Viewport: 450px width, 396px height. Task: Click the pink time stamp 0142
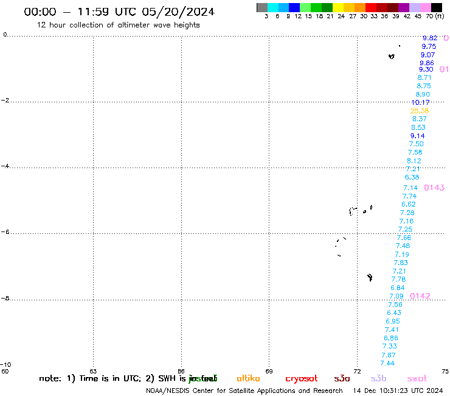tap(420, 296)
